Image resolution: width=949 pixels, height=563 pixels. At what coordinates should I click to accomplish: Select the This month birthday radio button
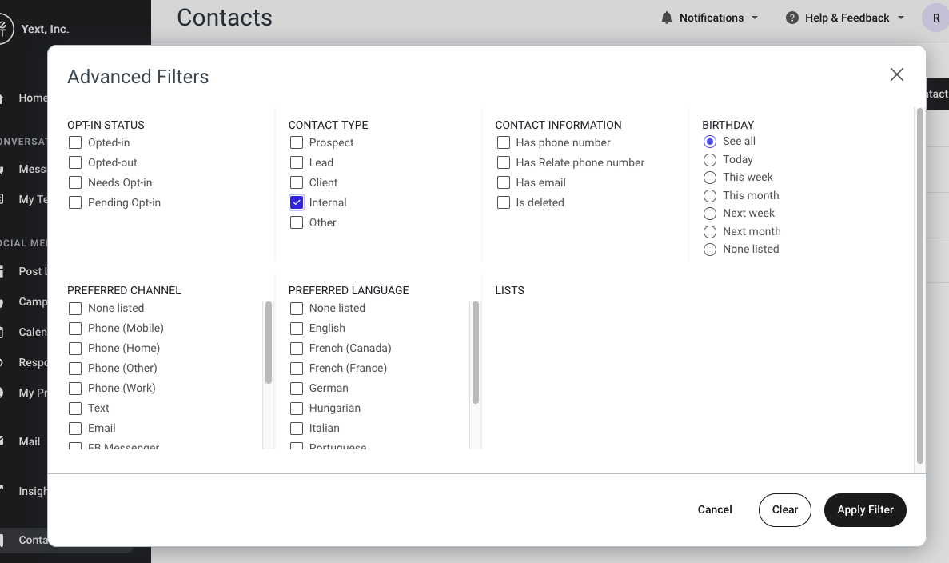710,196
